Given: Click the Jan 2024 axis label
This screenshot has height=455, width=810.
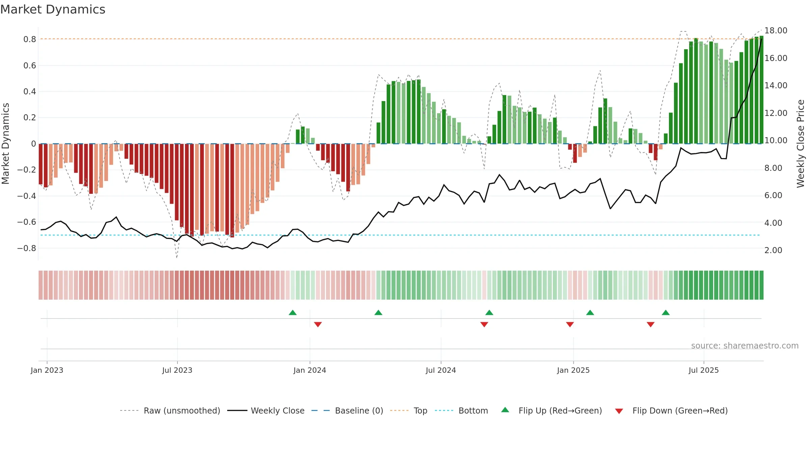Looking at the screenshot, I should 310,370.
